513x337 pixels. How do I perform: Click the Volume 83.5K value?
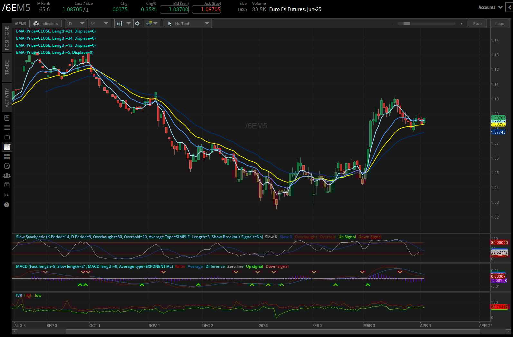click(x=259, y=9)
